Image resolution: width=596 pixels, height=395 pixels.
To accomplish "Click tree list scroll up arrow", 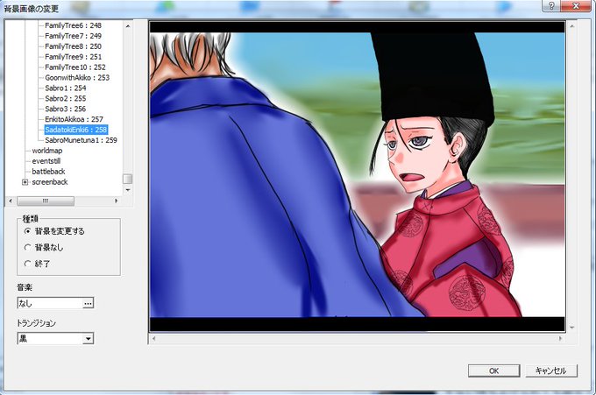I will (128, 26).
